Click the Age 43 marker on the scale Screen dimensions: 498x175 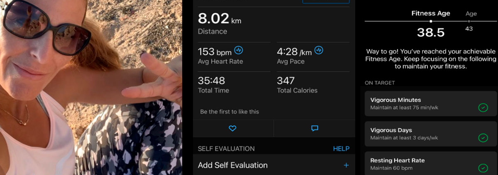point(469,21)
